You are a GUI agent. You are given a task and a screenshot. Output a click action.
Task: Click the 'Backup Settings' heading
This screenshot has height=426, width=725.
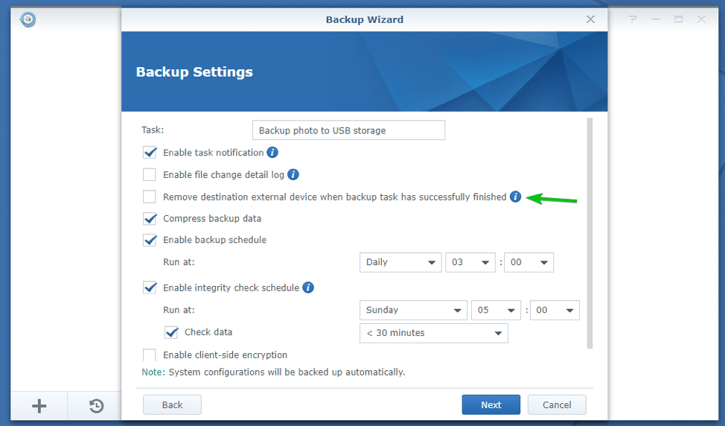click(x=194, y=72)
